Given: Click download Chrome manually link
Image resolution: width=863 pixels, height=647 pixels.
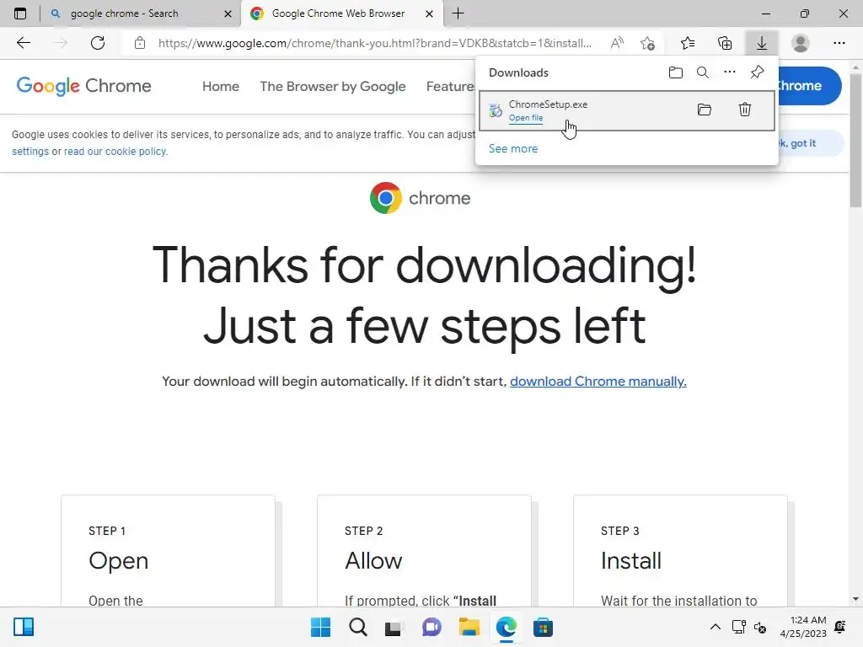Looking at the screenshot, I should tap(598, 382).
